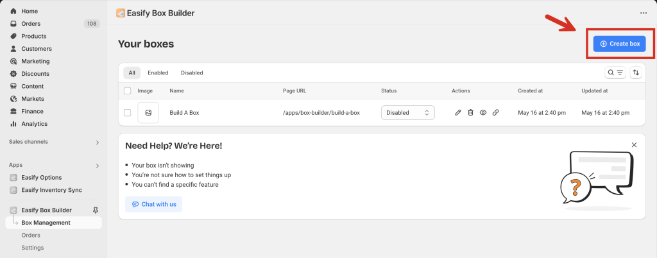Click the Page URL column header
The image size is (657, 258).
[x=294, y=91]
